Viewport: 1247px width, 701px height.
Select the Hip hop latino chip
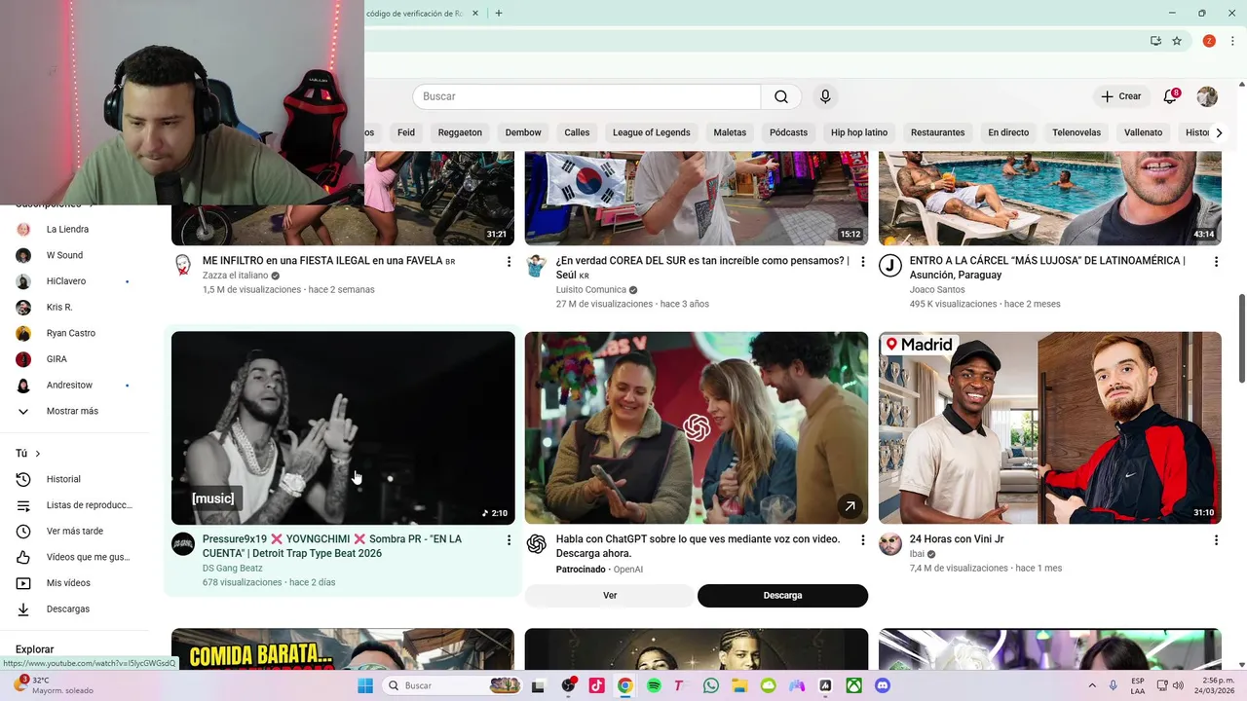(859, 132)
